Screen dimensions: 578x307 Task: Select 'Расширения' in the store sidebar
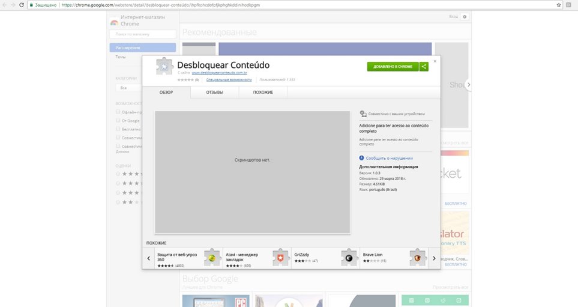[143, 47]
